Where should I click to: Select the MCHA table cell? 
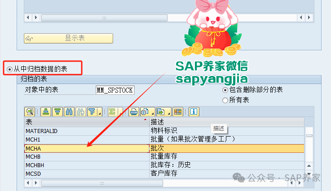coord(87,148)
